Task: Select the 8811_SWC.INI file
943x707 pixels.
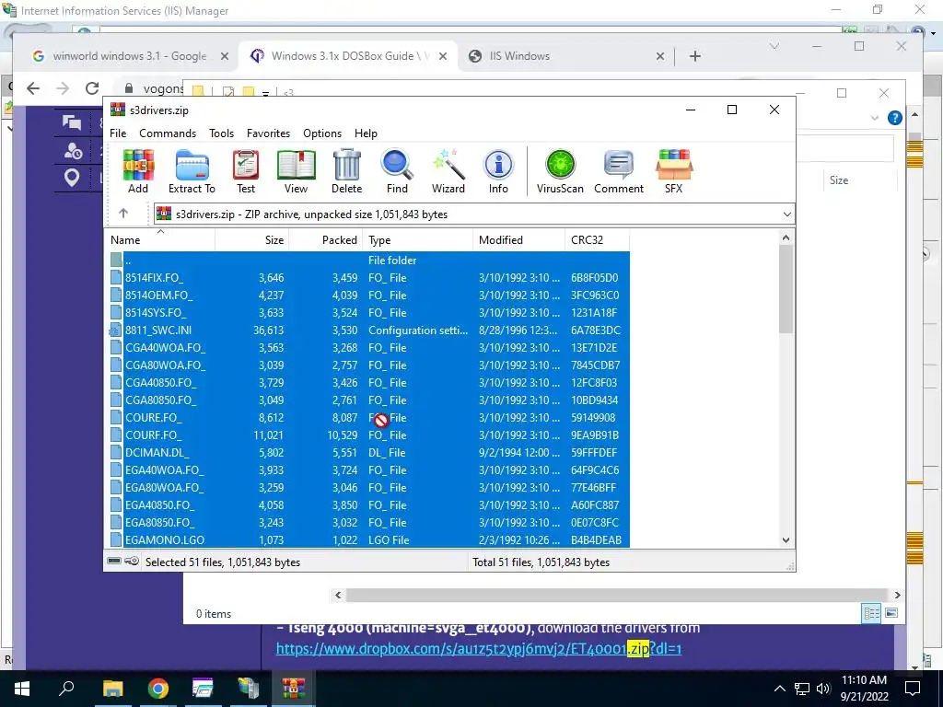Action: coord(367,330)
